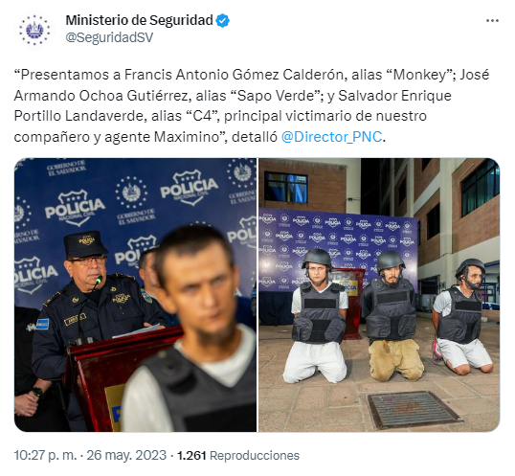Open the @Director_PNC mention link
515x476 pixels.
click(332, 137)
